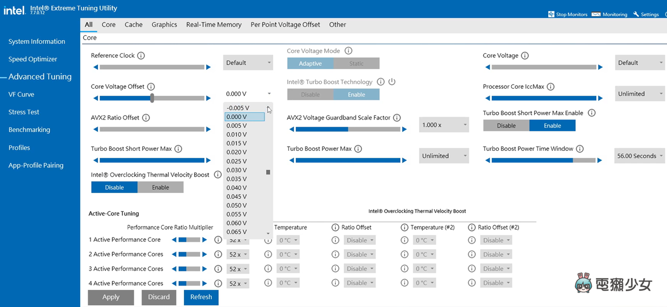Disable Turbo Boost Short Power Max
This screenshot has height=307, width=667.
[x=506, y=125]
